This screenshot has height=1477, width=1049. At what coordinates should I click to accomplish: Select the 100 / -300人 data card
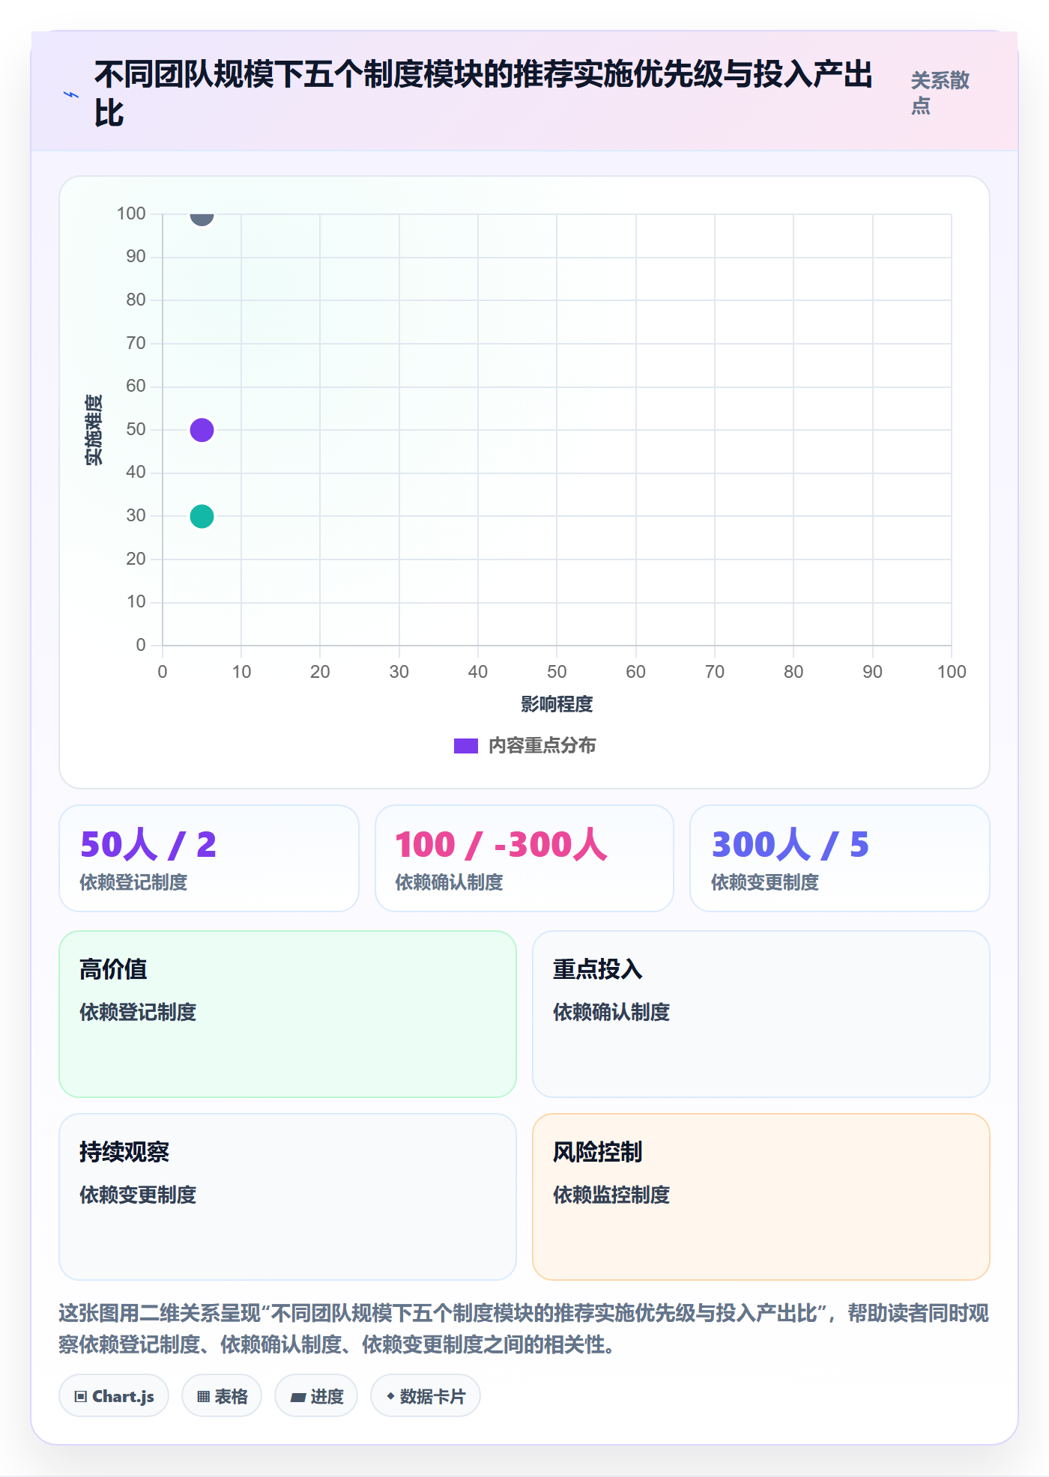524,858
